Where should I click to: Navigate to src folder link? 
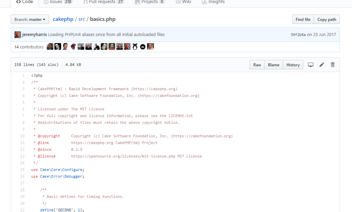click(x=82, y=19)
